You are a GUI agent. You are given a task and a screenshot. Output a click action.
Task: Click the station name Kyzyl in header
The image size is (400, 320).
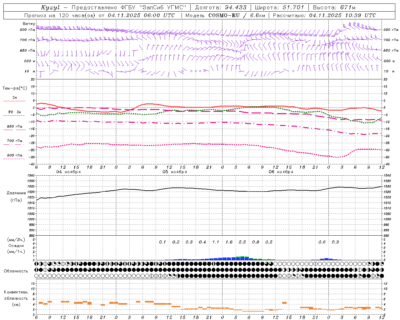[x=50, y=7]
